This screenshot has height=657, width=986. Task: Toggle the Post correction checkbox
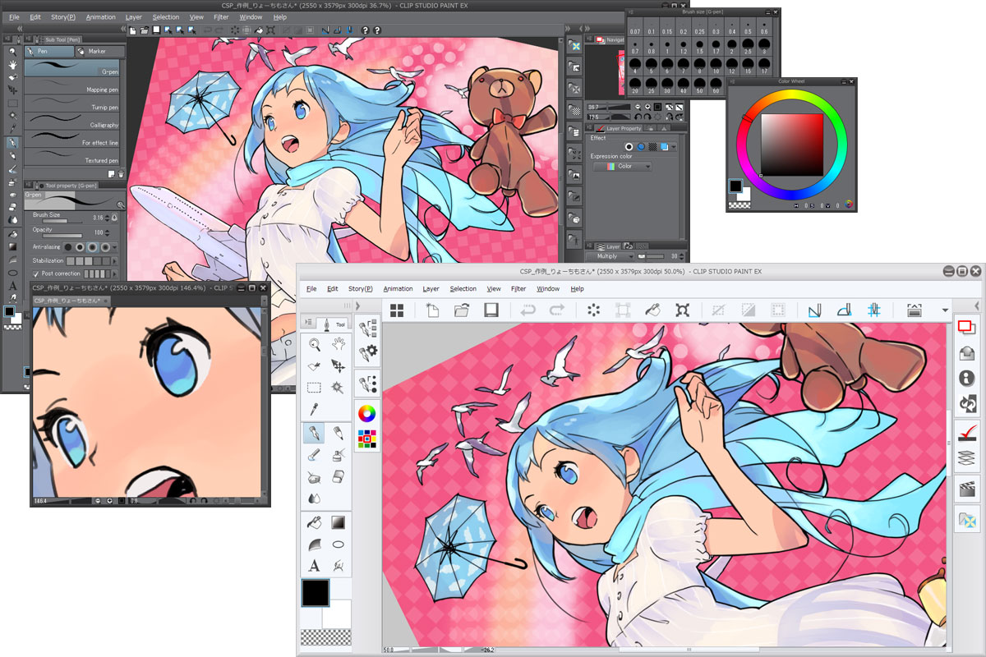(x=35, y=273)
